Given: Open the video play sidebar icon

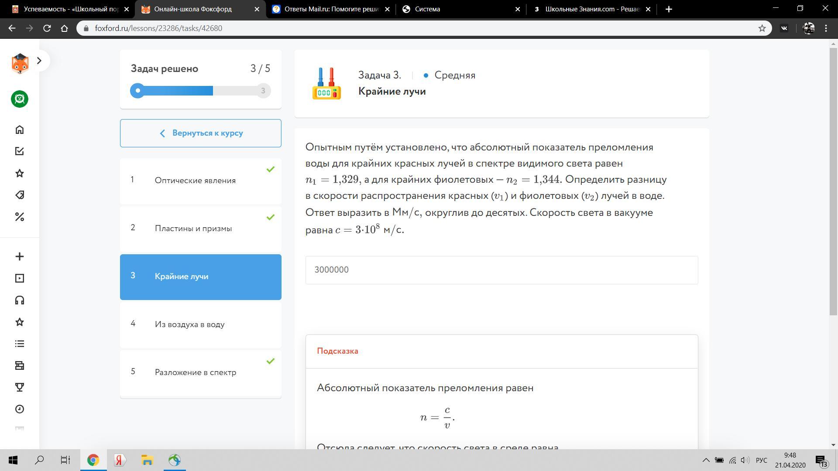Looking at the screenshot, I should pyautogui.click(x=19, y=278).
